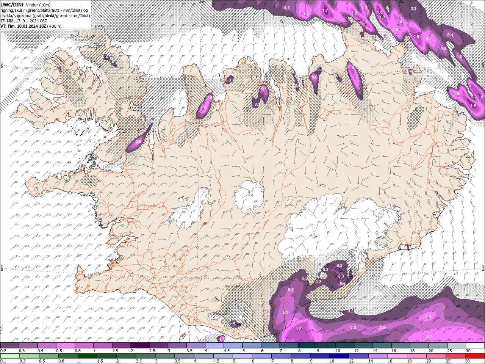Select the '1.2' value on the map
The height and width of the screenshot is (364, 485).
coord(354,13)
